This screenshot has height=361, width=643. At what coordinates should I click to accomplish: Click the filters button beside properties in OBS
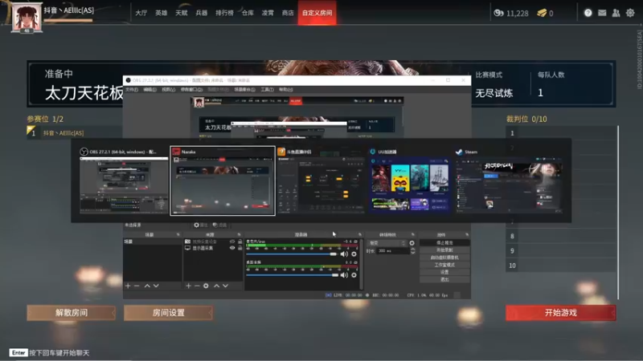click(x=219, y=225)
